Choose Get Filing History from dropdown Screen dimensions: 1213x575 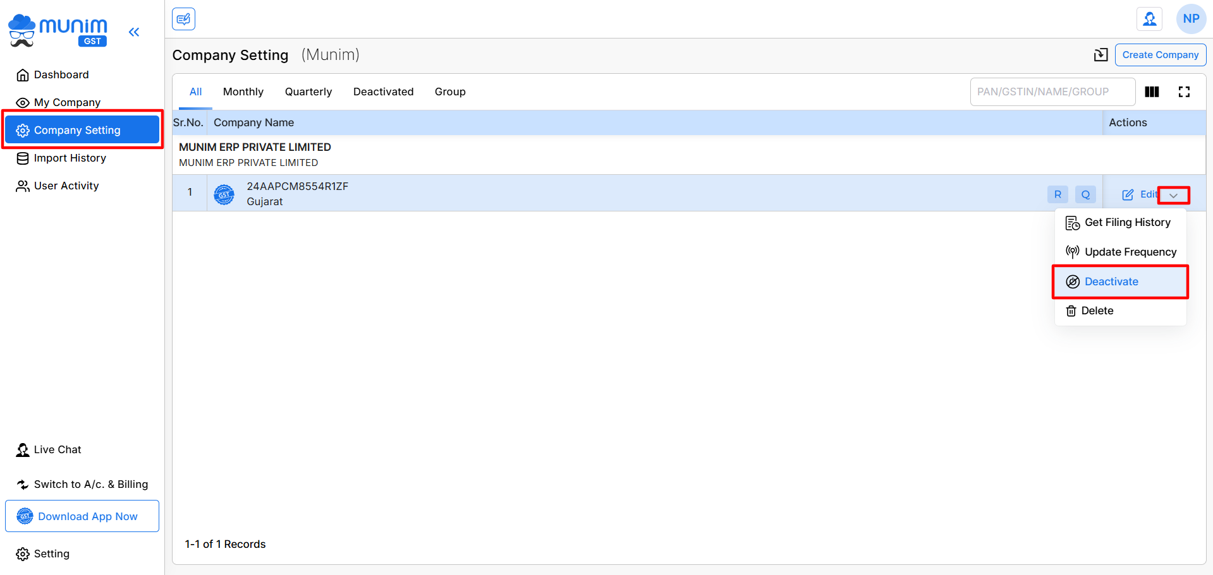tap(1120, 222)
